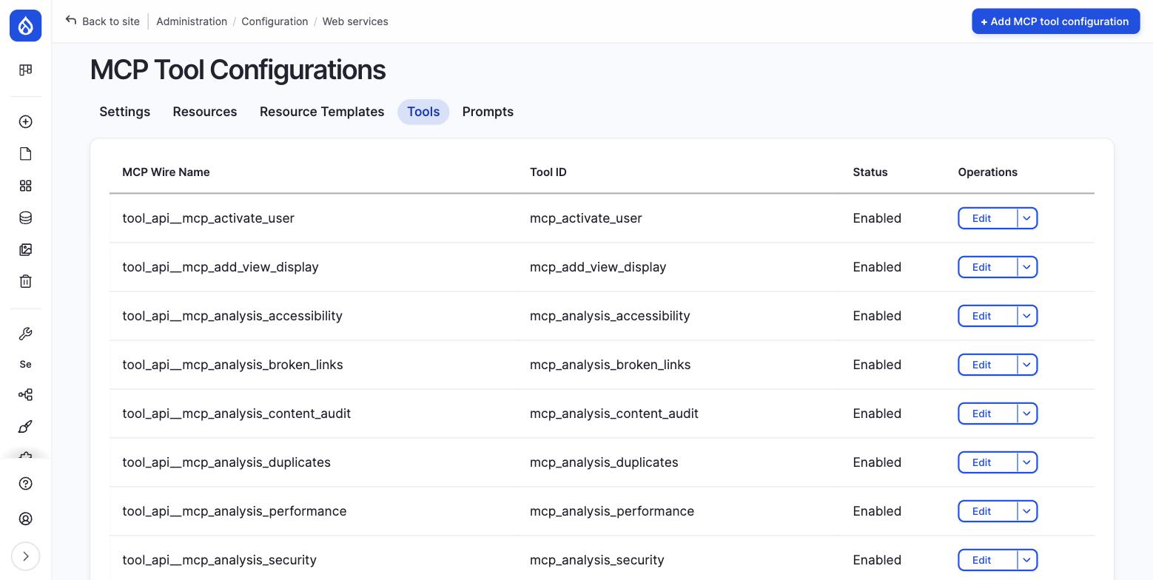The image size is (1153, 580).
Task: Click the Back to site link
Action: (x=111, y=21)
